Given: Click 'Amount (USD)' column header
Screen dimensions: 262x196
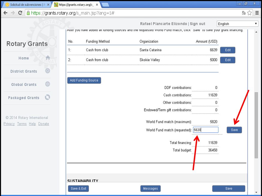Looking at the screenshot, I should pyautogui.click(x=207, y=41).
